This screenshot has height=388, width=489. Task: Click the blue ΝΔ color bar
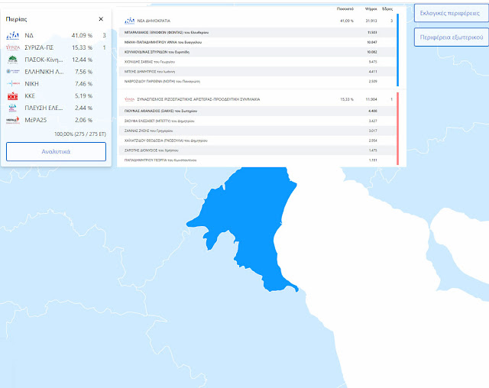[x=397, y=50]
